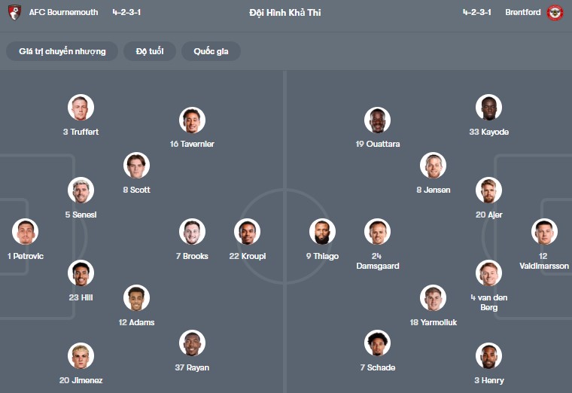
Task: Open Ouattara's player avatar
Action: [377, 120]
